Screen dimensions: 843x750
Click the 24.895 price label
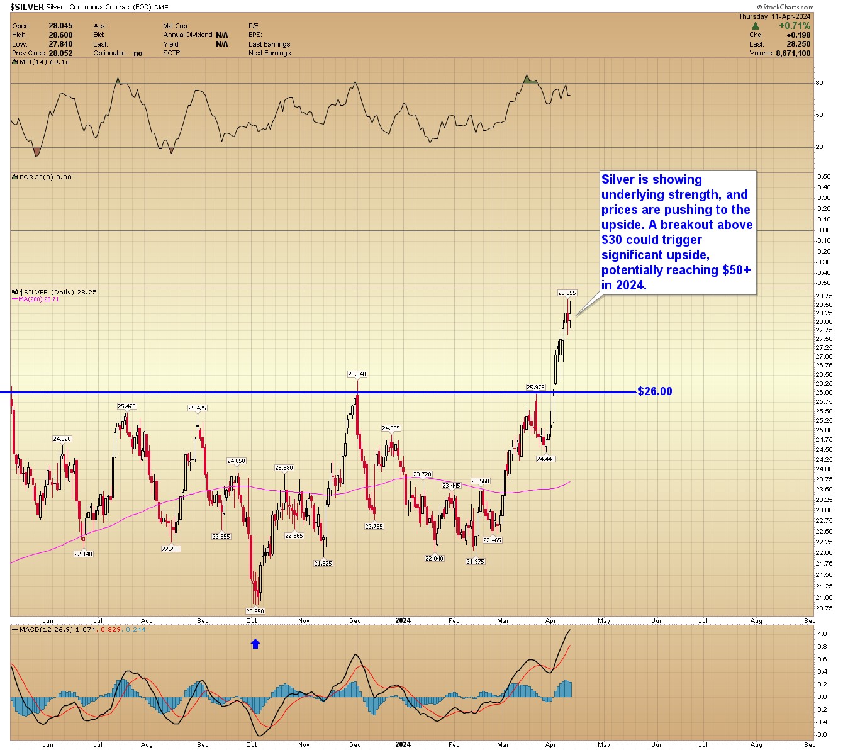pos(391,428)
